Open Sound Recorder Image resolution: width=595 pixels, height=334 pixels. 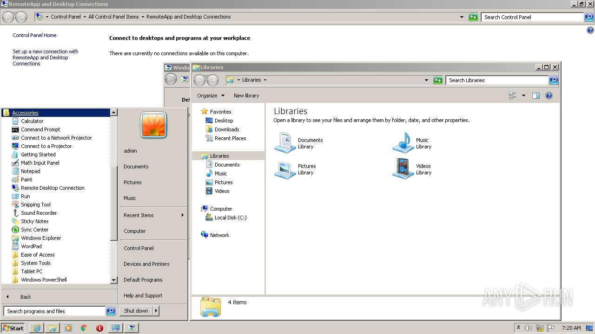tap(39, 213)
